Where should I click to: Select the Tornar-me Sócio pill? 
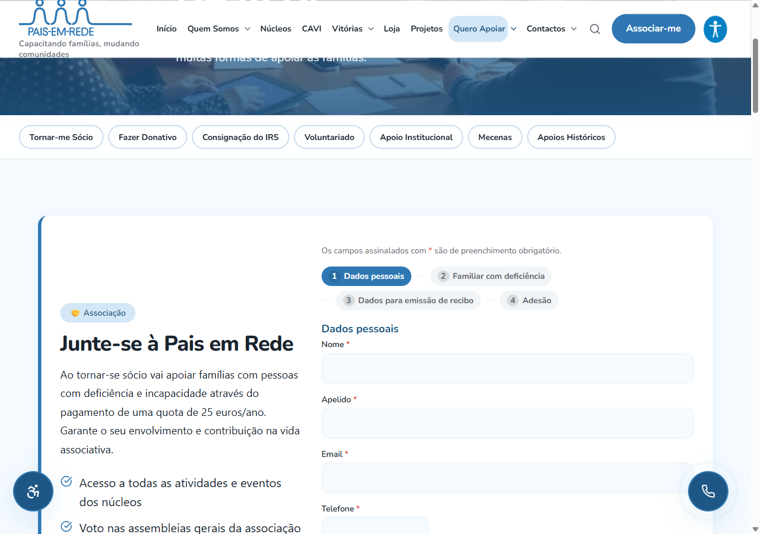point(61,137)
